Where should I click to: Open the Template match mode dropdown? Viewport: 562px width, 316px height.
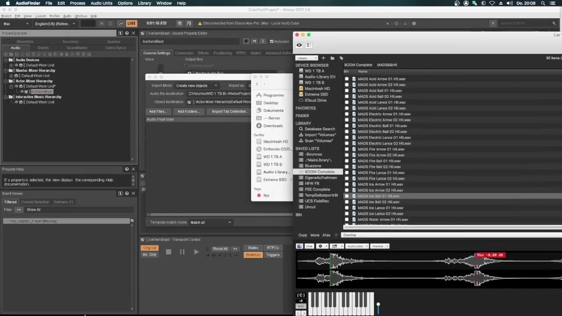coord(210,223)
